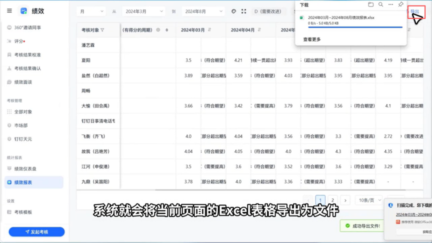432x243 pixels.
Task: Open more options in 下载 panel
Action: point(390,4)
